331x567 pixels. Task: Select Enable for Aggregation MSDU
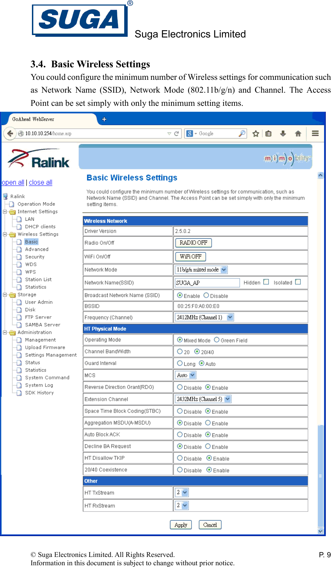tap(208, 423)
